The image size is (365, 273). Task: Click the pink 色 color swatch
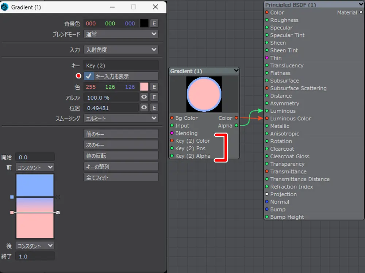point(144,87)
